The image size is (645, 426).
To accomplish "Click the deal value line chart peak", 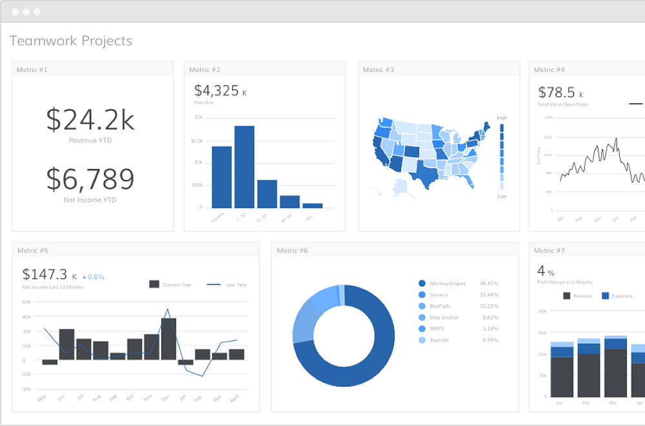I will pyautogui.click(x=616, y=139).
